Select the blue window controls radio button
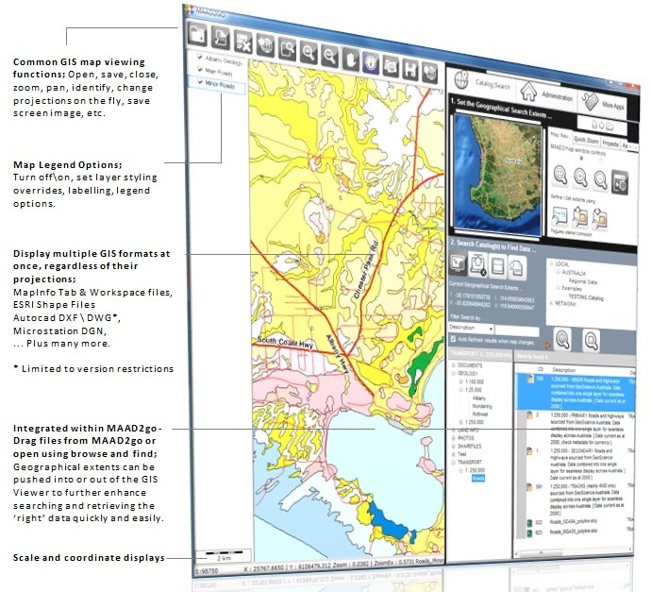The width and height of the screenshot is (651, 592). 581,158
